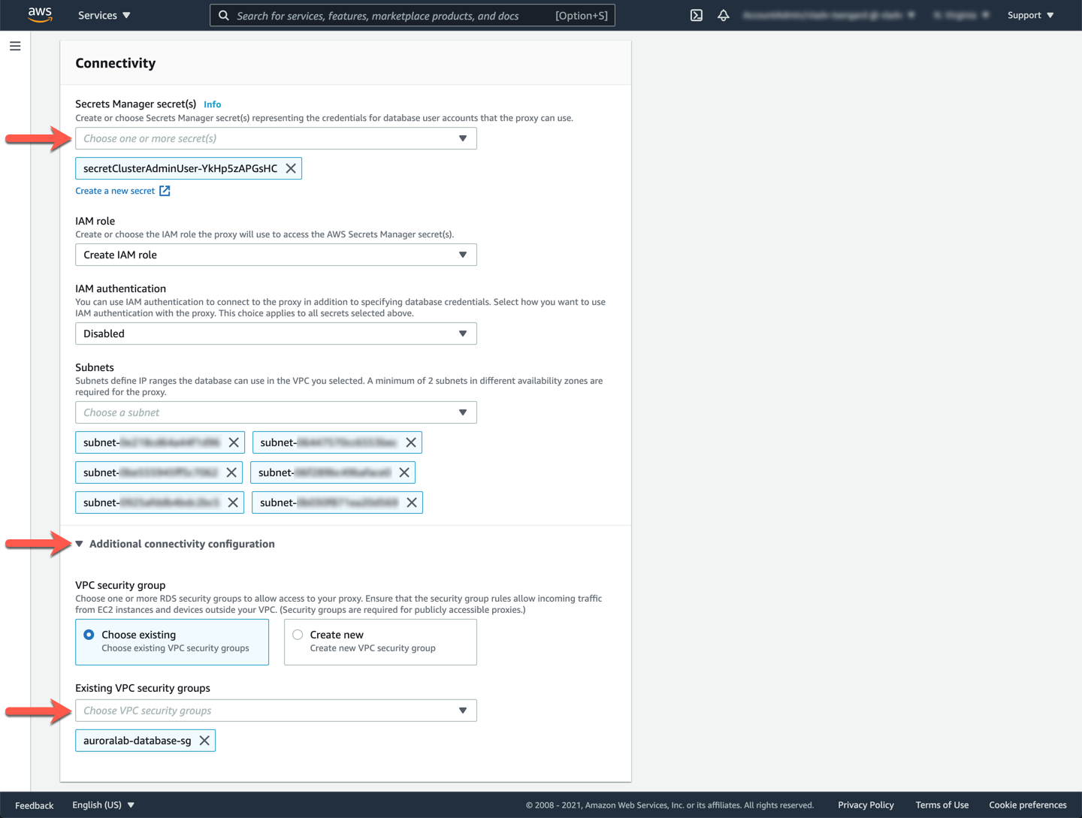Open the left hamburger navigation menu
The width and height of the screenshot is (1082, 818).
[x=15, y=47]
